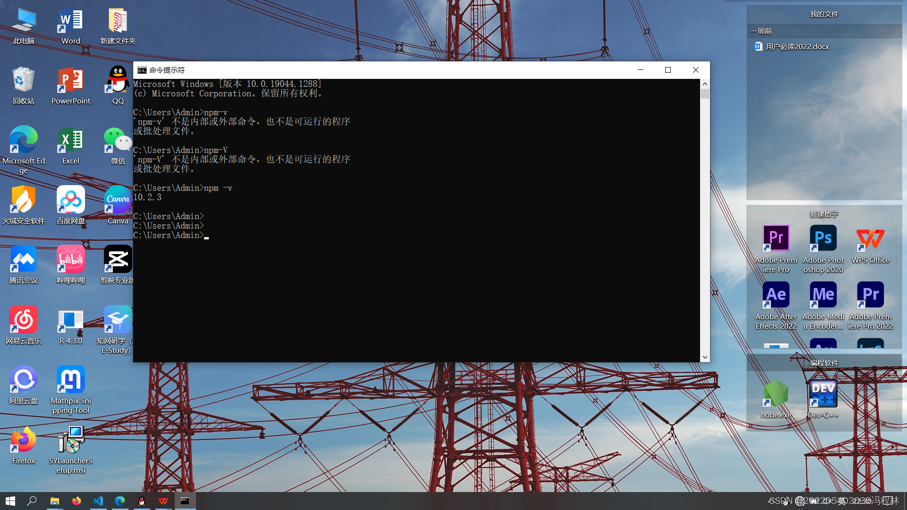
Task: Open Visual Studio Code from the taskbar
Action: coord(98,501)
